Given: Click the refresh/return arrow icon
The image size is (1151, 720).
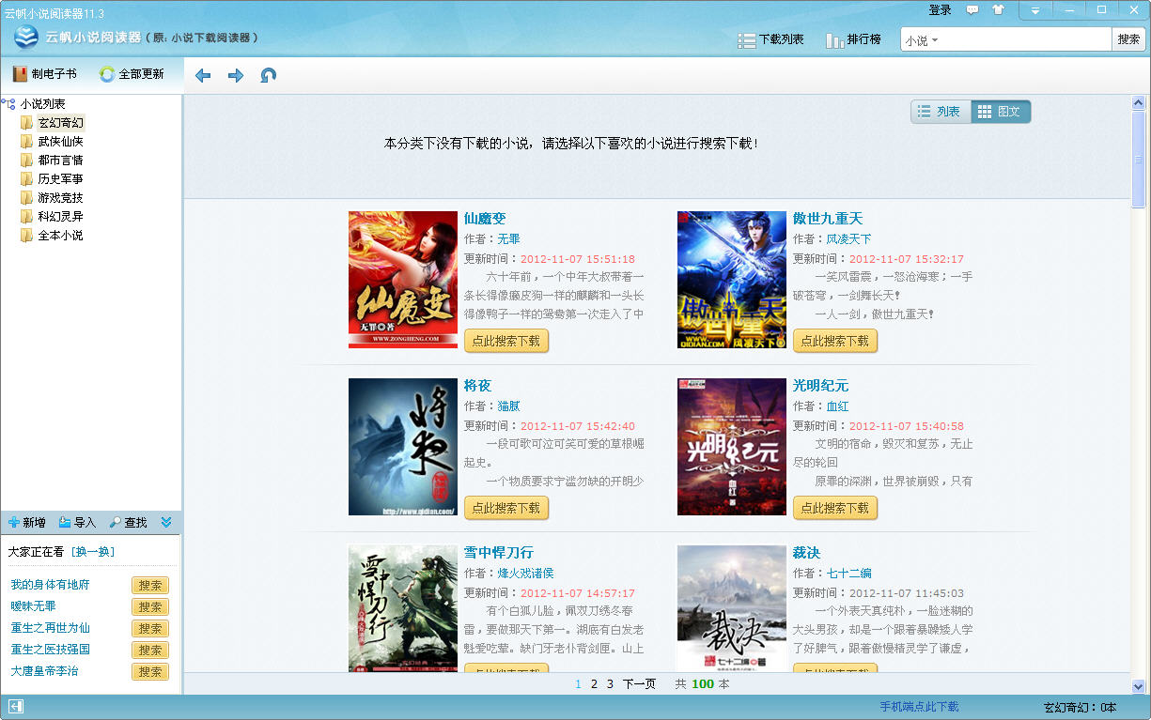Looking at the screenshot, I should click(x=269, y=75).
